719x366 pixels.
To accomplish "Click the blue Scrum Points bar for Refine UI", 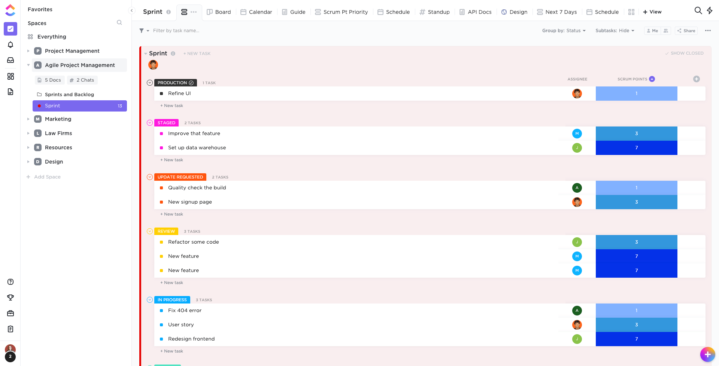I will point(636,94).
